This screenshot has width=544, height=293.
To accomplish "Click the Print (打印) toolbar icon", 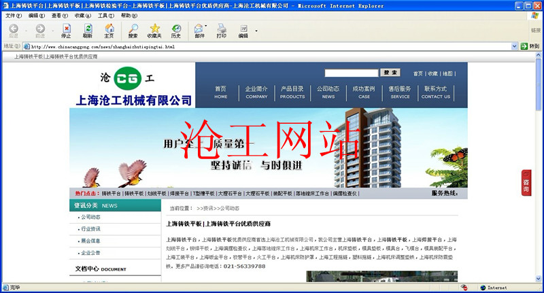I will (221, 31).
